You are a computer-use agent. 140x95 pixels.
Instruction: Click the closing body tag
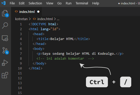(x=39, y=64)
